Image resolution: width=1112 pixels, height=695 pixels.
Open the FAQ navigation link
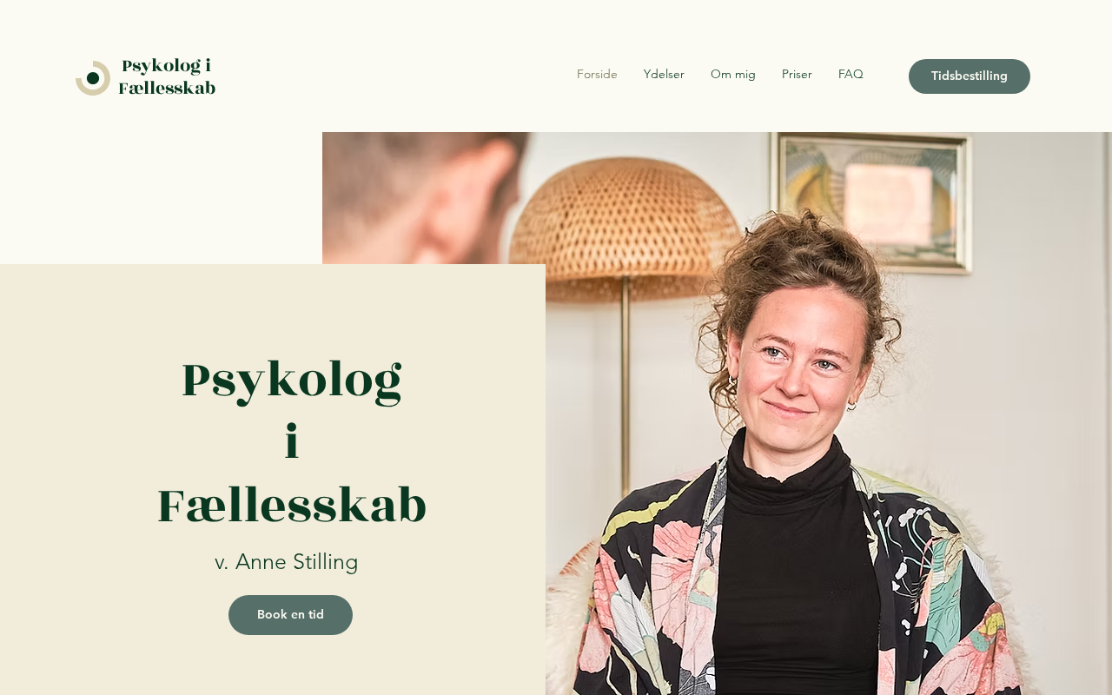[x=851, y=75]
